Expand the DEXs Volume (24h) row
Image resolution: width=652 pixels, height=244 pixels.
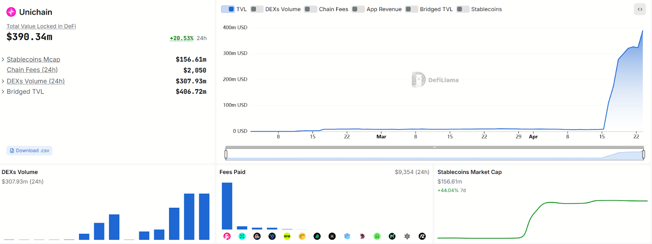click(x=3, y=81)
